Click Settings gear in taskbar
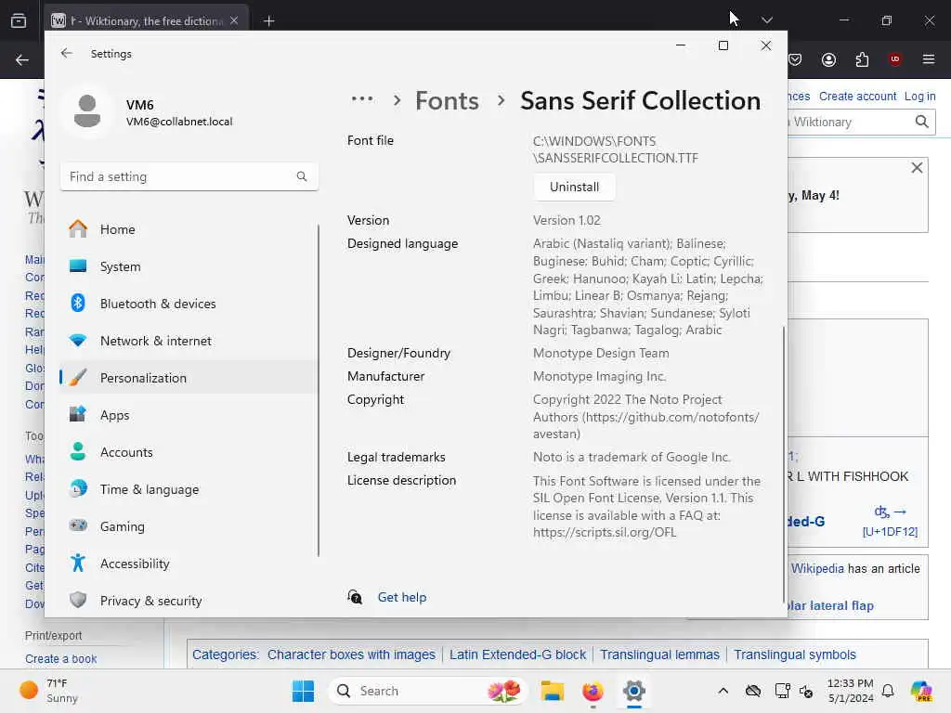Viewport: 951px width, 713px height. tap(633, 691)
